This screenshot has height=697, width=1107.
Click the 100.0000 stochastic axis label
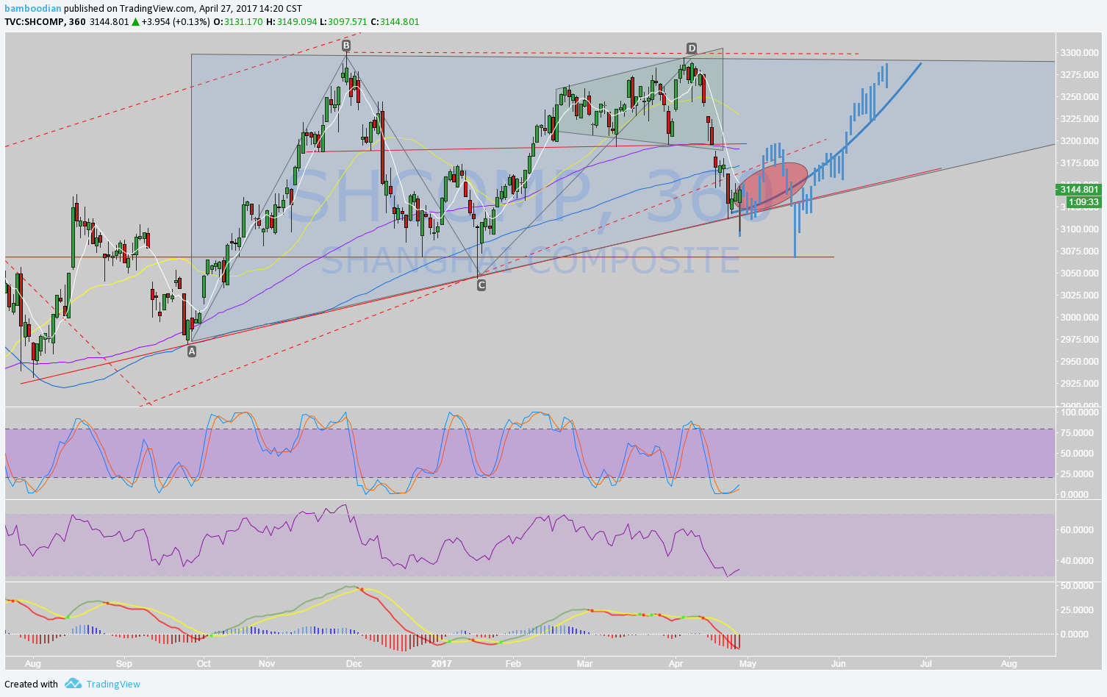[1079, 412]
